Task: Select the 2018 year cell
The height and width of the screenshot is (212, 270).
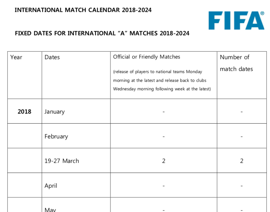Action: (x=24, y=111)
